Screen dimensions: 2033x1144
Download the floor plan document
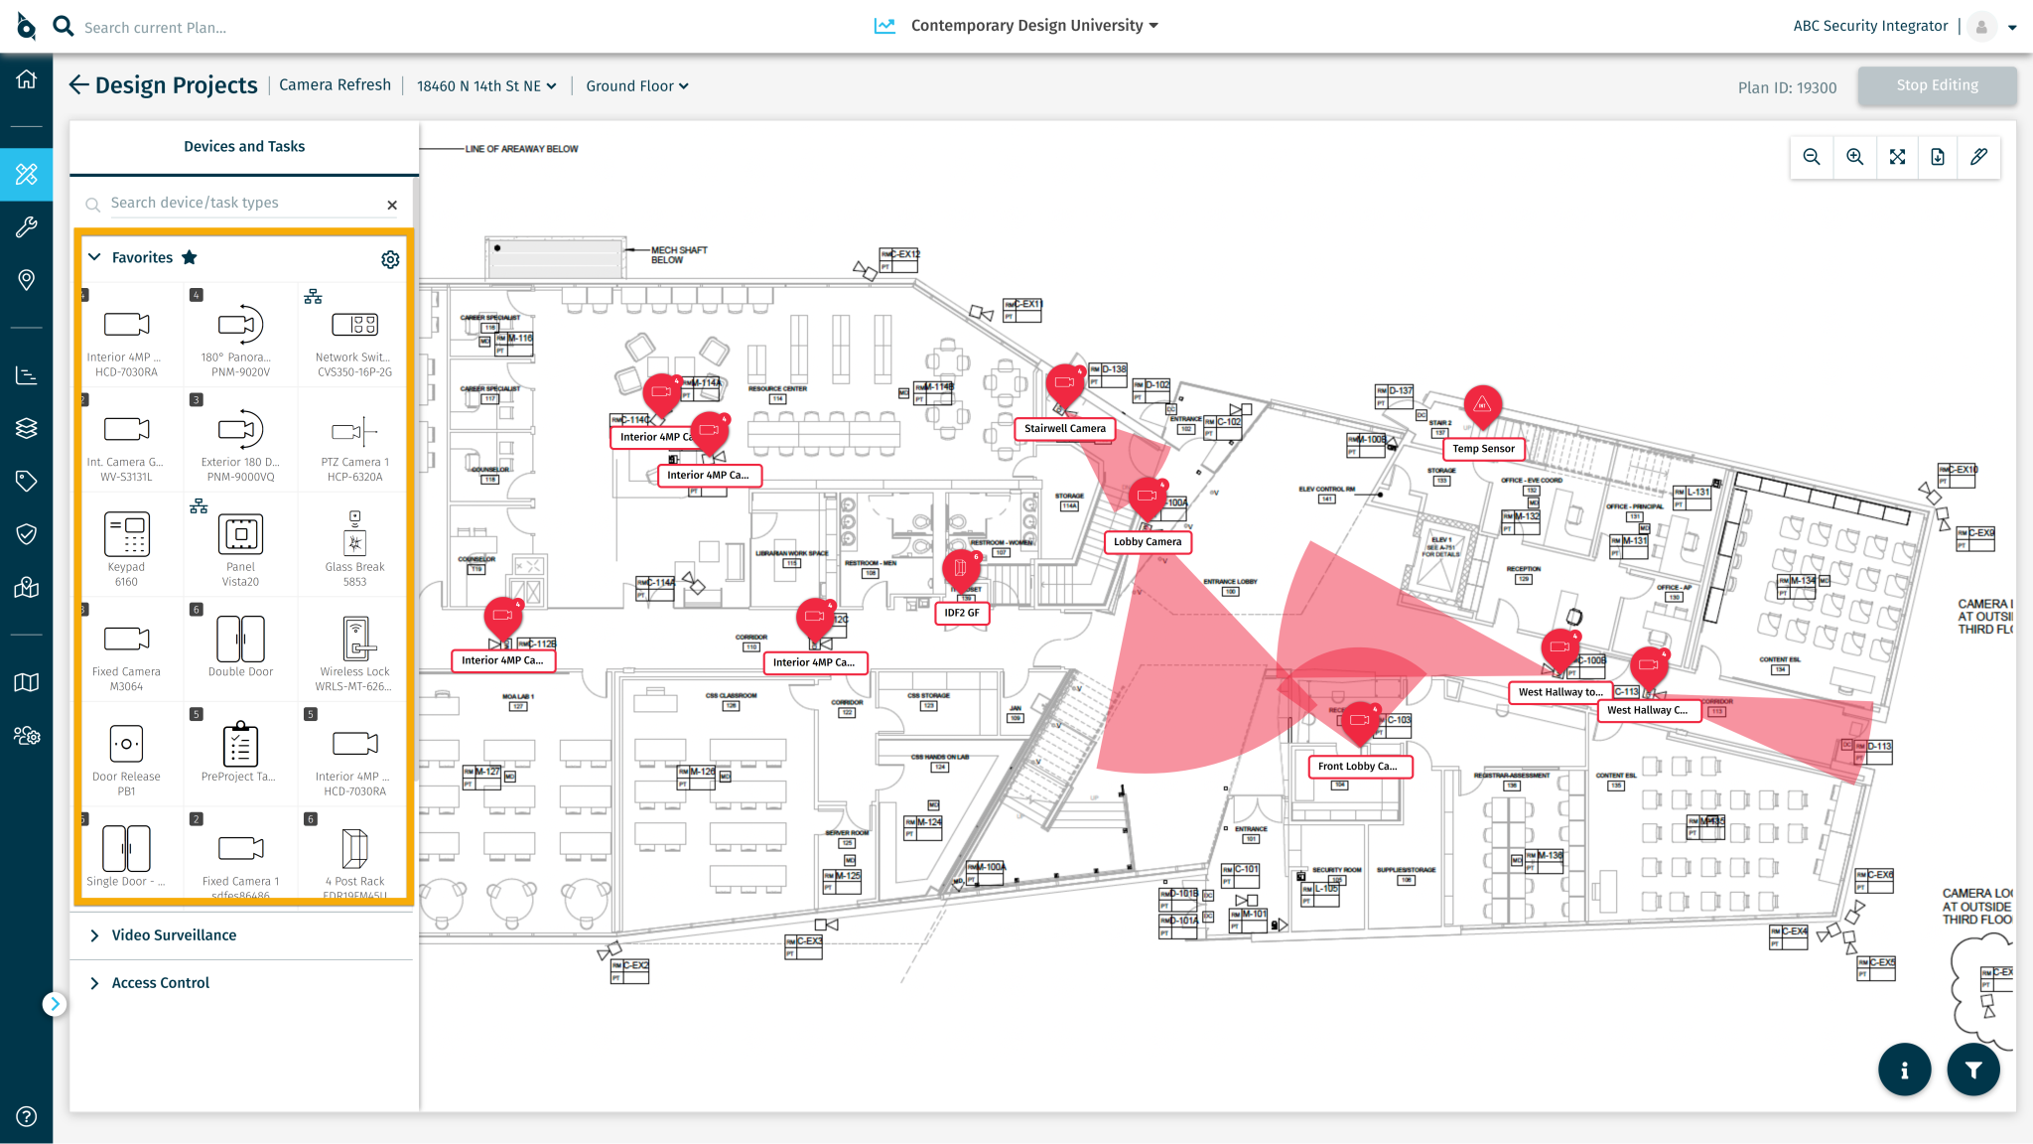[1938, 157]
